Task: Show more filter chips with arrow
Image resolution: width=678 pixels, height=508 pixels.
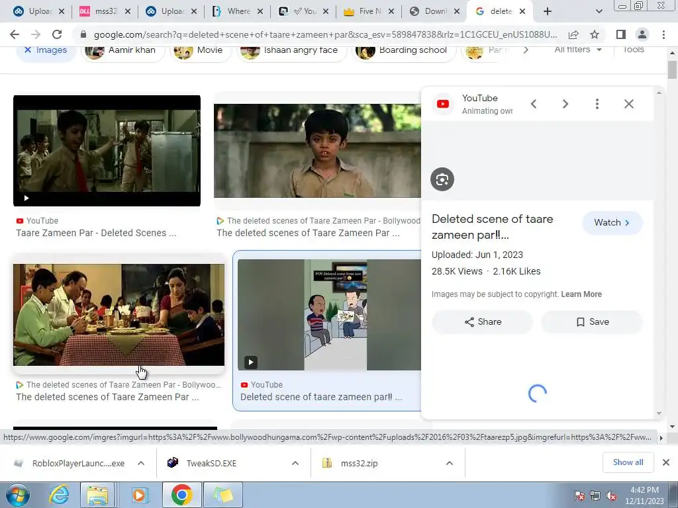Action: [525, 50]
